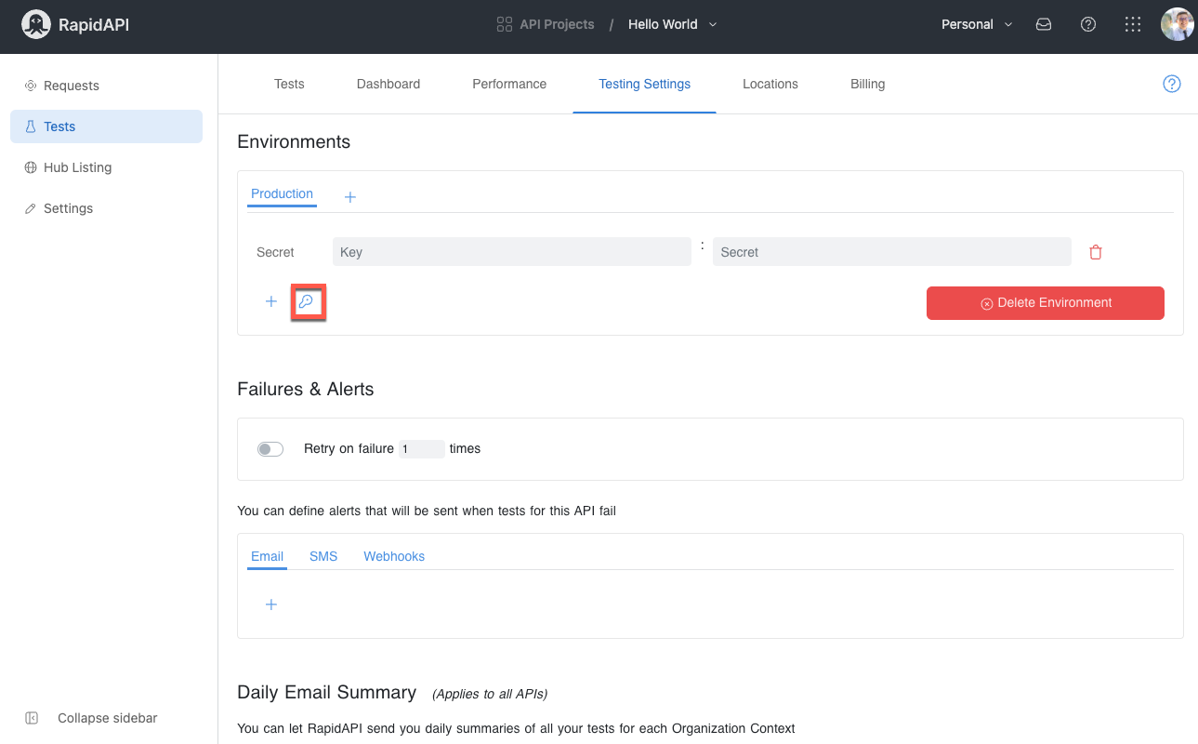Expand the Hello World project dropdown
The image size is (1198, 744).
tap(673, 24)
